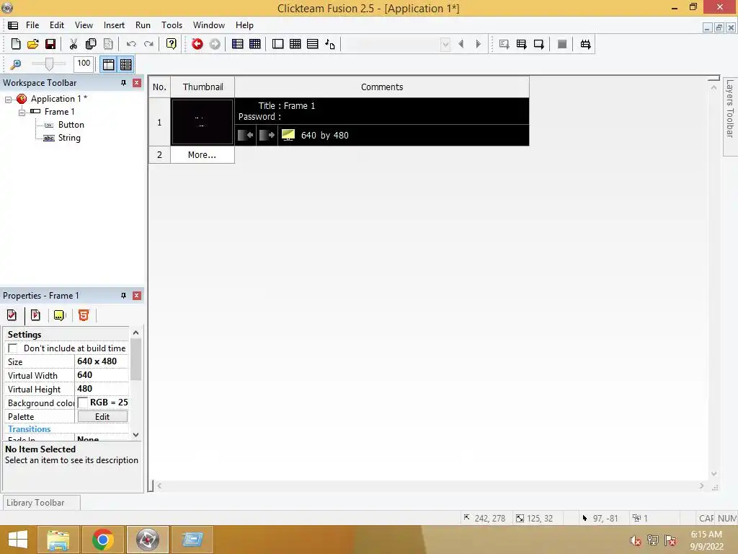Click the Run Application icon
Screen dimensions: 738x554
[522, 44]
